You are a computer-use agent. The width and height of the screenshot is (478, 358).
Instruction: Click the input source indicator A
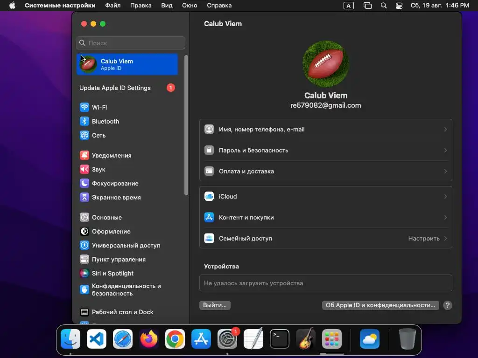(348, 6)
